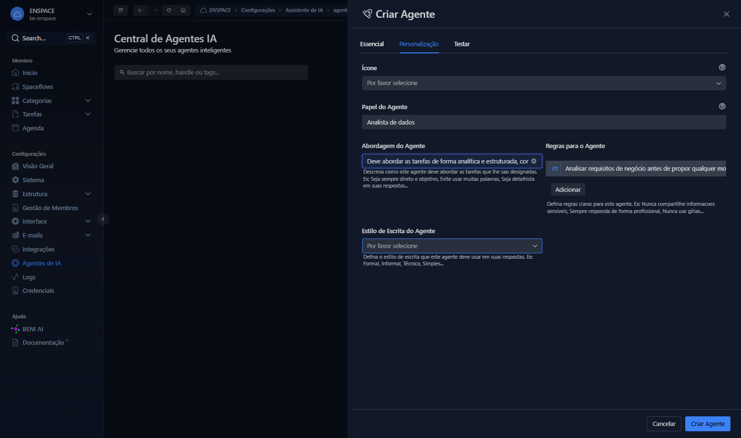This screenshot has width=741, height=438.
Task: Expand the Estrutura section
Action: 88,194
